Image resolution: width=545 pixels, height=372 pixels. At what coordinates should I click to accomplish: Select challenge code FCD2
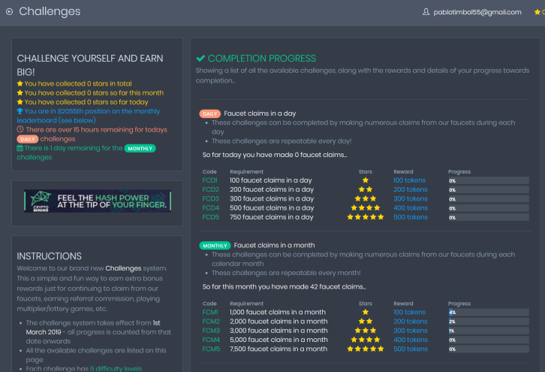pos(211,189)
